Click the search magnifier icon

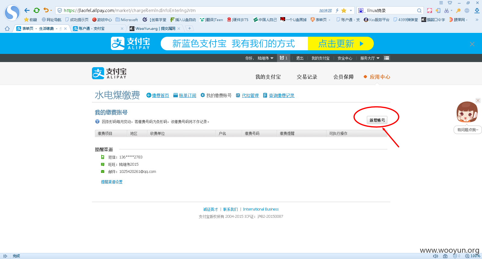(x=419, y=11)
